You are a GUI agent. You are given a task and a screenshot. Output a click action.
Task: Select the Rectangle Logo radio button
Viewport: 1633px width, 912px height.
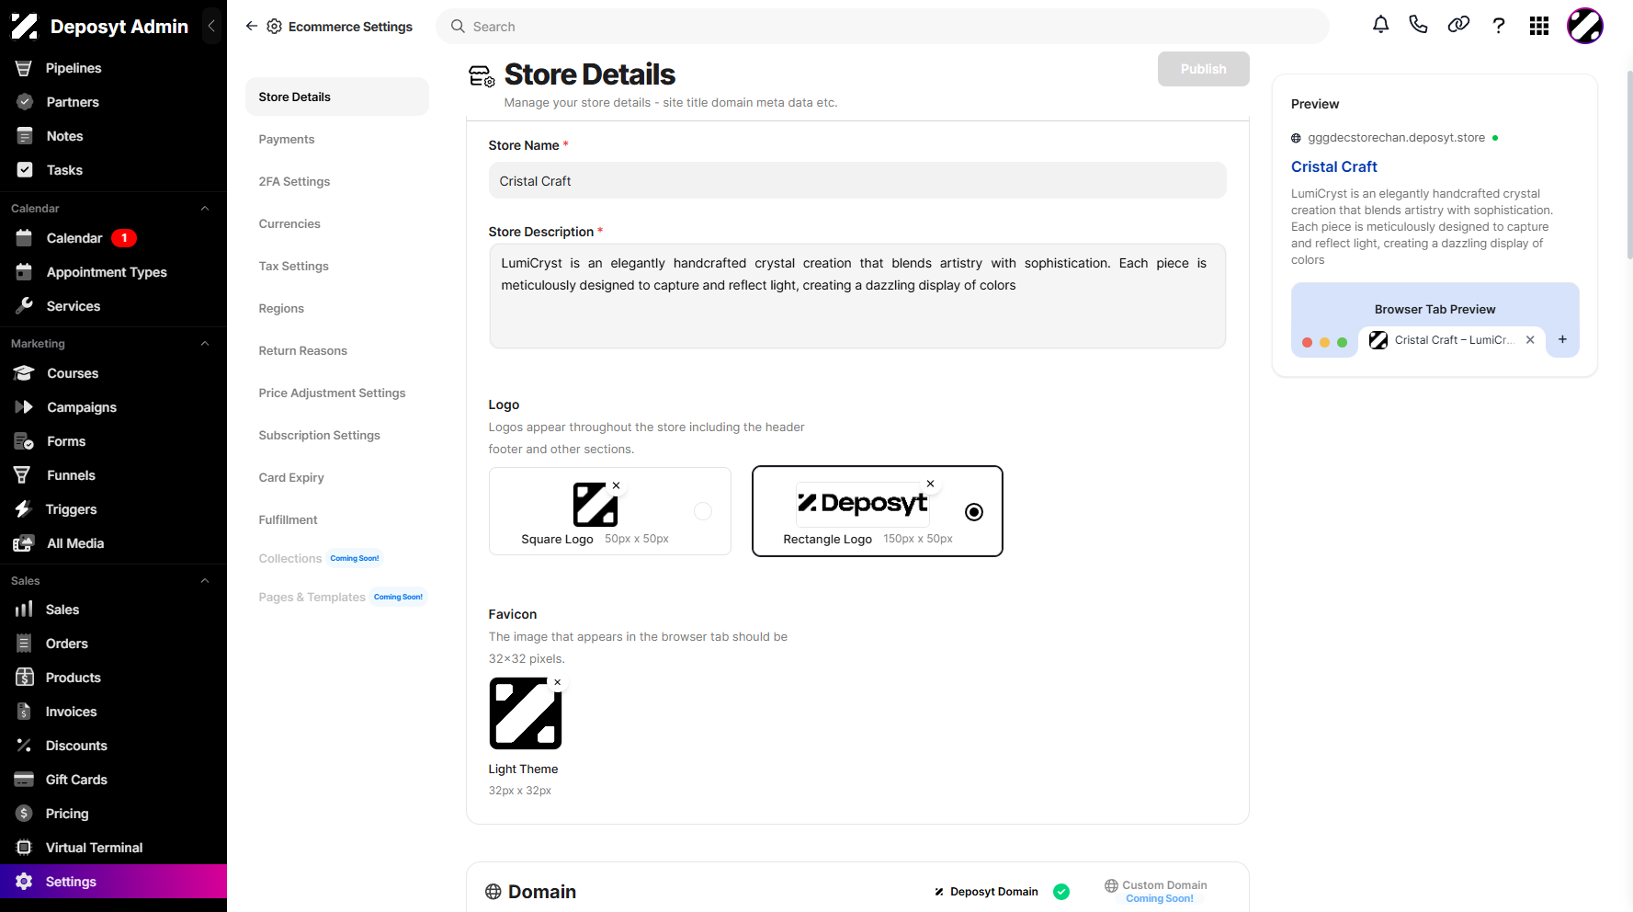point(974,512)
